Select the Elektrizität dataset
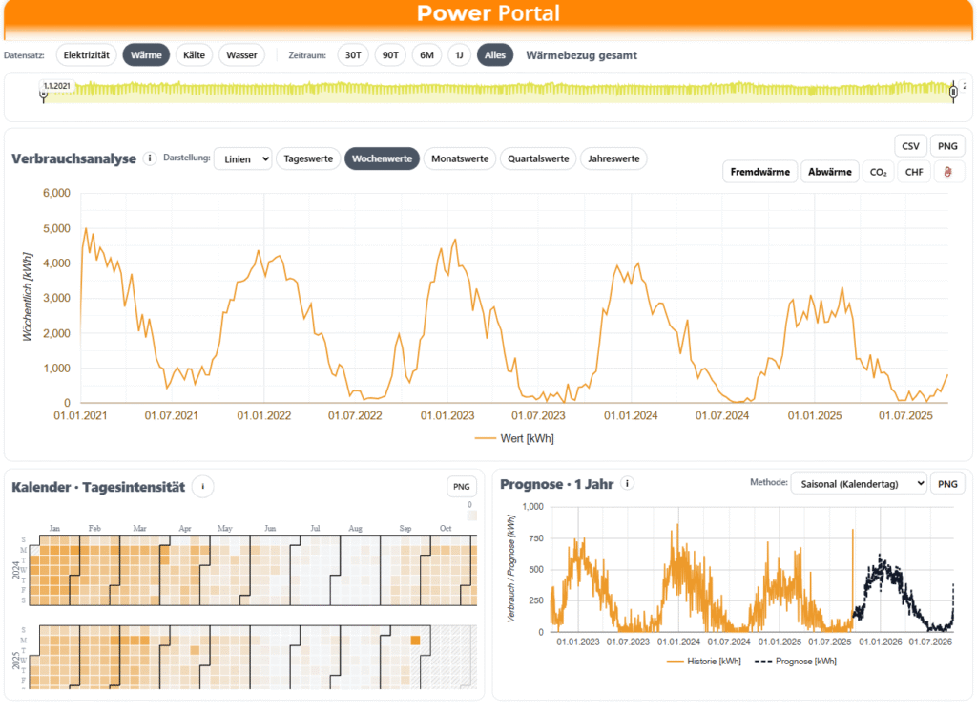The height and width of the screenshot is (716, 977). [87, 55]
